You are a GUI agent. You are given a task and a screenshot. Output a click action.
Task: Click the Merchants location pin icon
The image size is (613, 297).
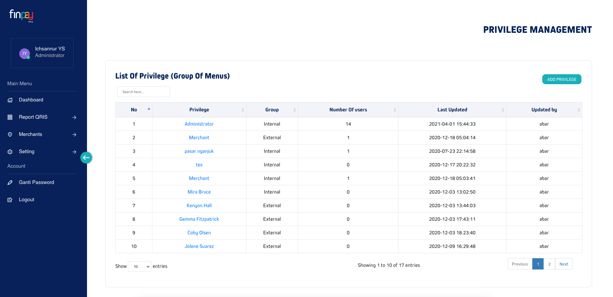[10, 134]
